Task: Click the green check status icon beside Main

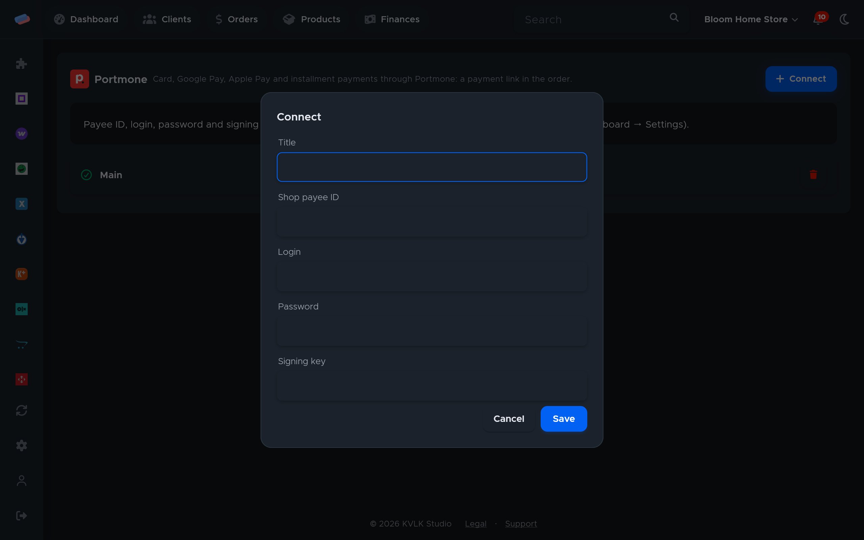Action: tap(86, 175)
